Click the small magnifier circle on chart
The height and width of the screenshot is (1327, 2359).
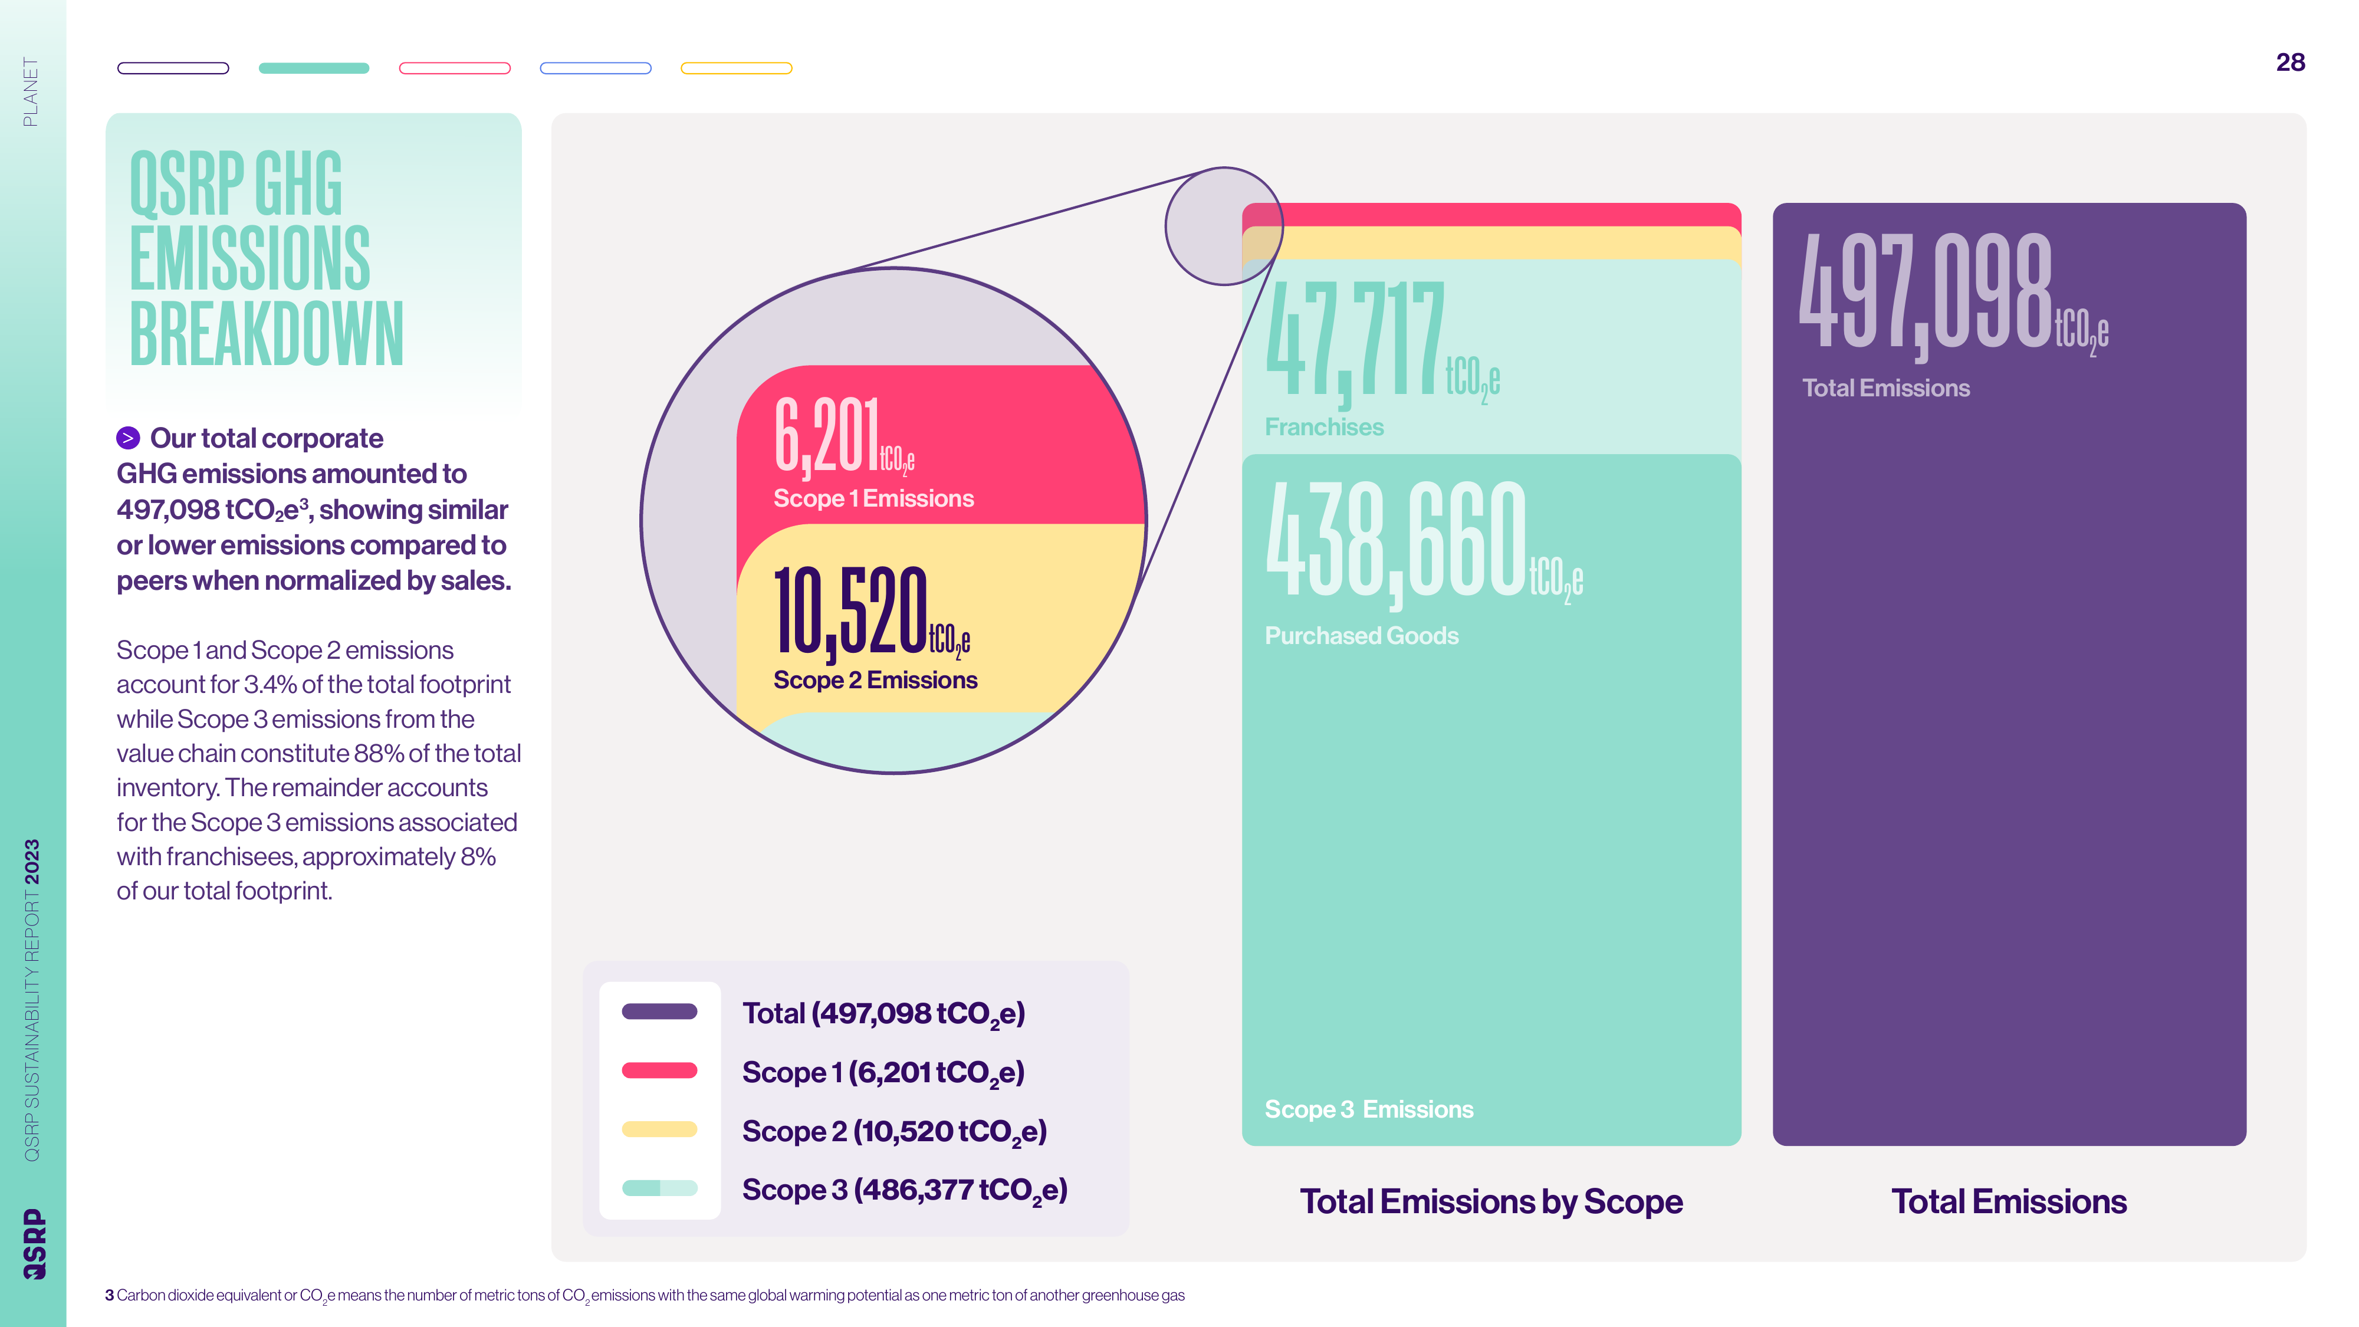point(1224,226)
